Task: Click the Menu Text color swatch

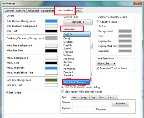Action: pos(51,63)
